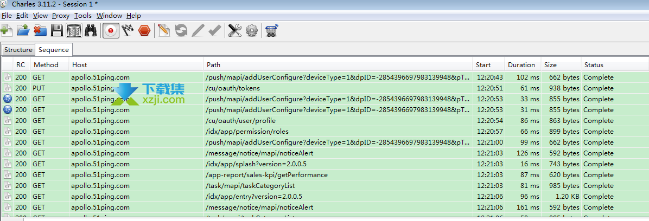Viewport: 649px width, 221px height.
Task: Toggle breakpoints with red hexagon icon
Action: click(x=144, y=30)
